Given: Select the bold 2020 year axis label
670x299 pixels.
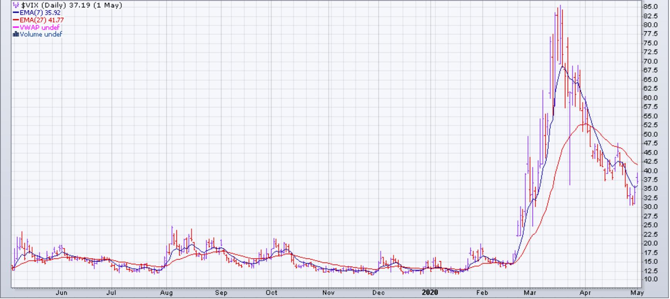Looking at the screenshot, I should click(430, 292).
